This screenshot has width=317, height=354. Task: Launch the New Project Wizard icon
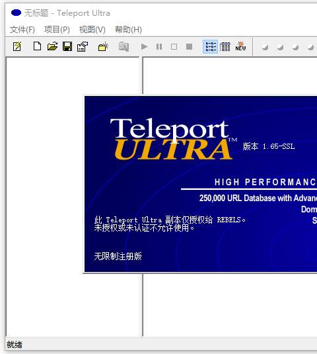point(17,46)
